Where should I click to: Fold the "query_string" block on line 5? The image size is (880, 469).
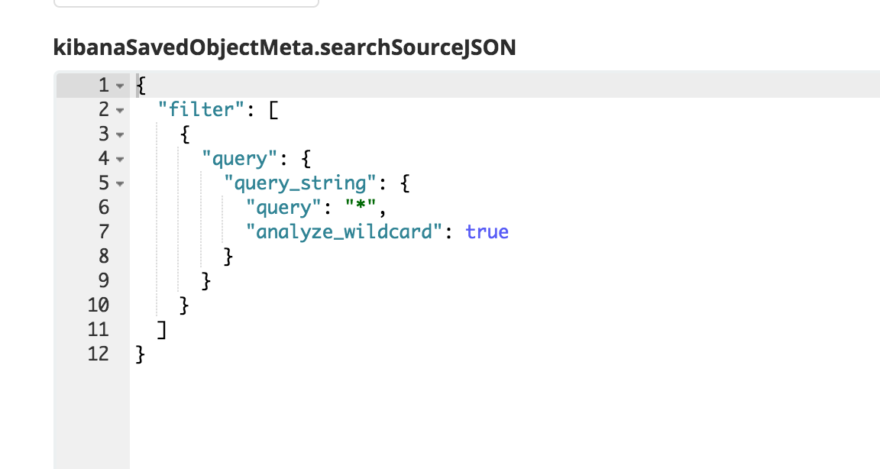(x=119, y=183)
